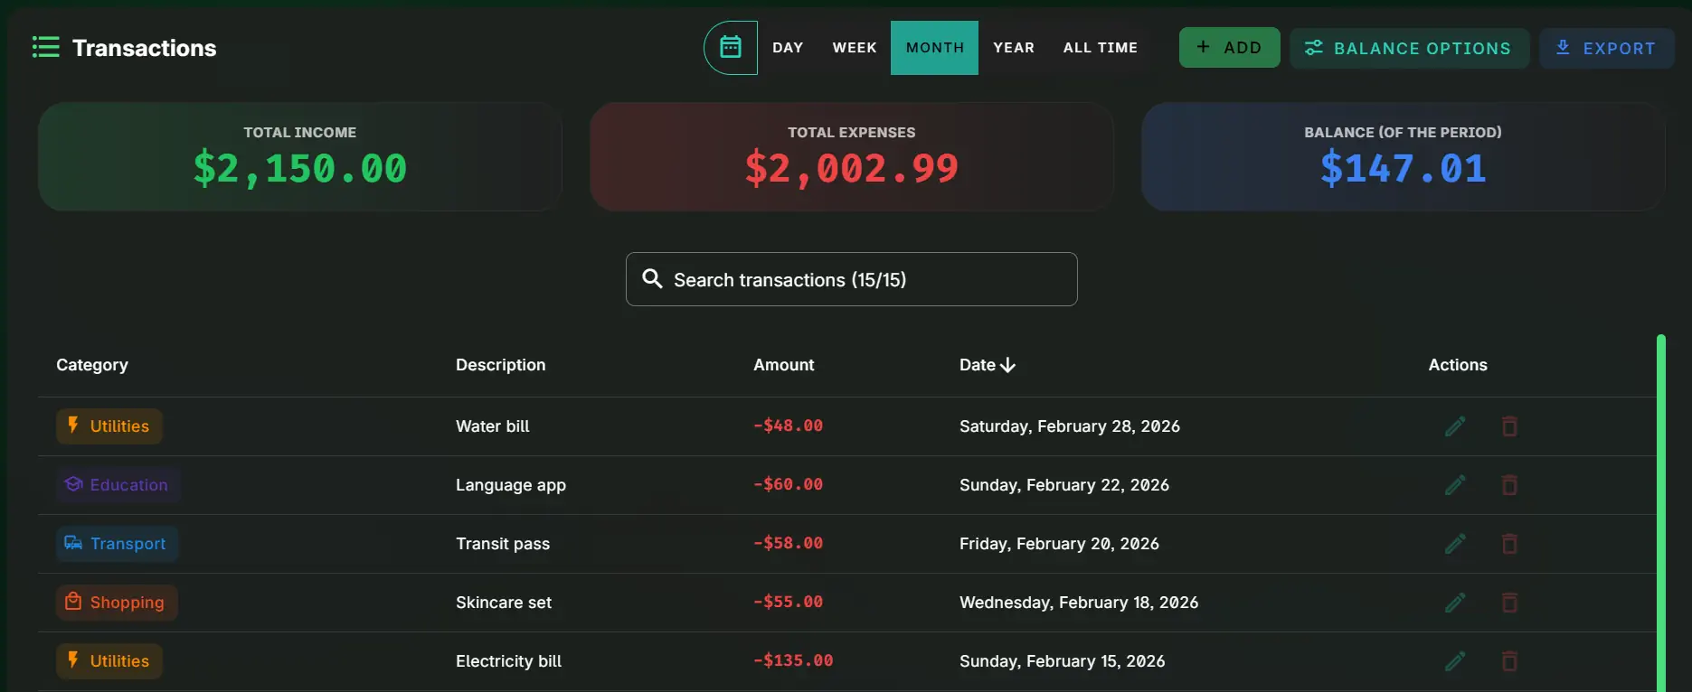Image resolution: width=1692 pixels, height=692 pixels.
Task: Open the calendar date picker icon
Action: (x=731, y=47)
